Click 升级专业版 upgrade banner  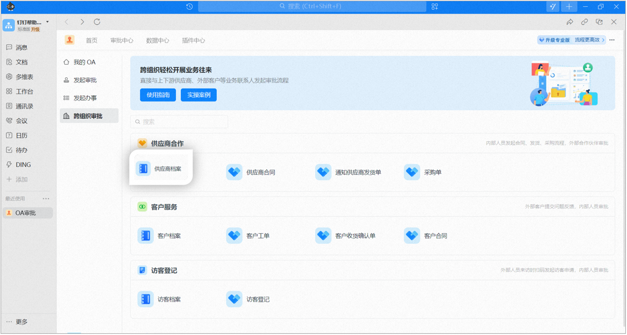coord(571,40)
